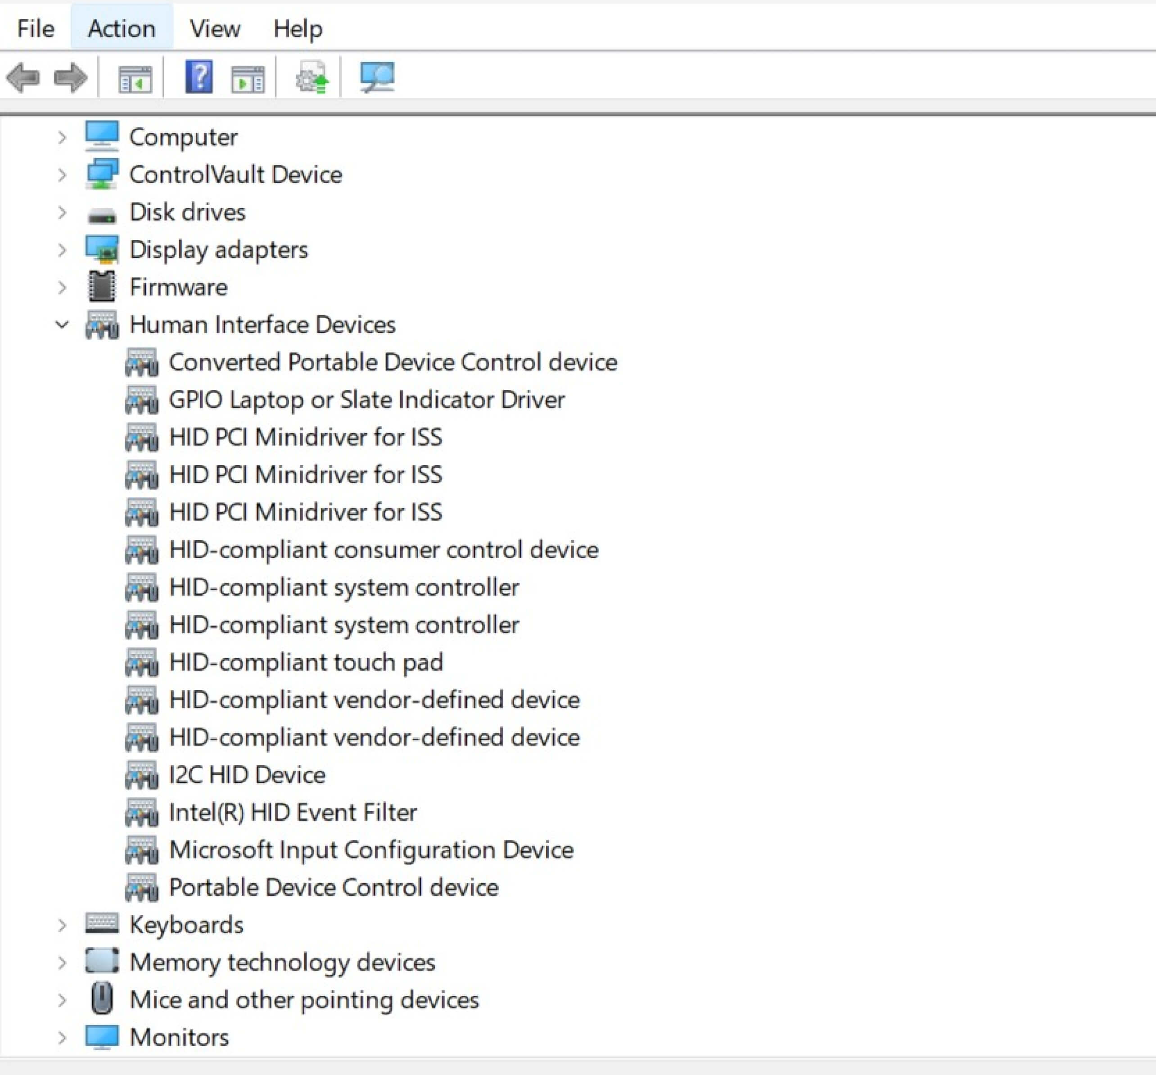Expand the Disk drives node
1156x1075 pixels.
tap(62, 212)
